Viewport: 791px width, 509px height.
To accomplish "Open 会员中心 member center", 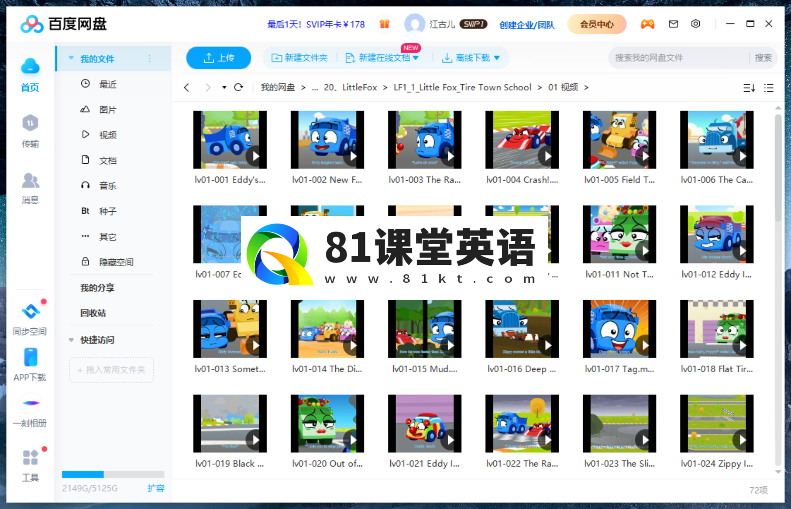I will pos(597,24).
